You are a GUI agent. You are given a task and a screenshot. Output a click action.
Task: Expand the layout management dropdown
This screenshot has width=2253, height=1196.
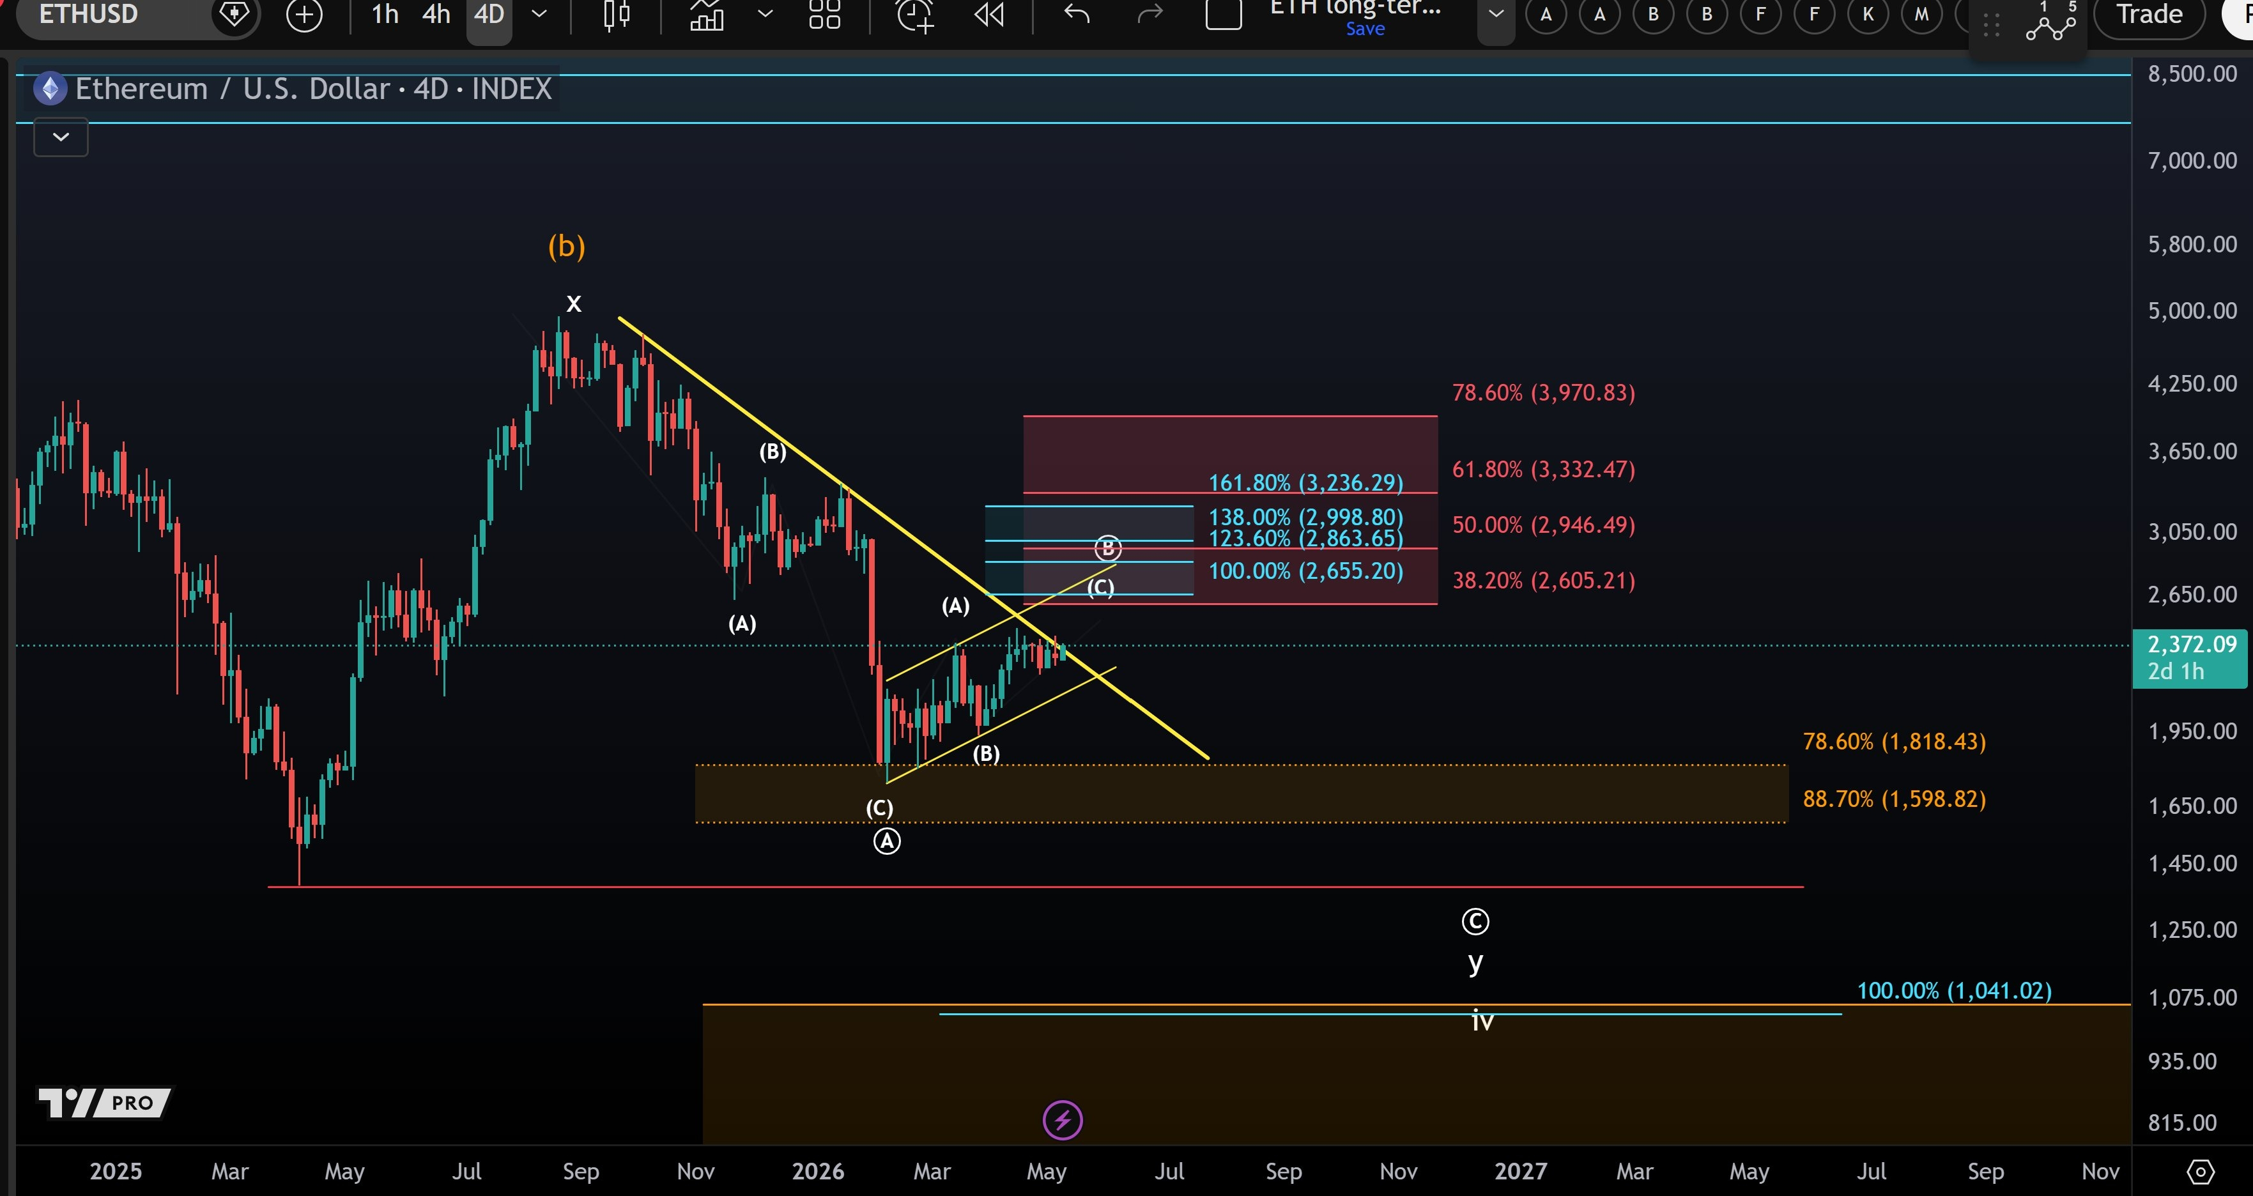1496,15
